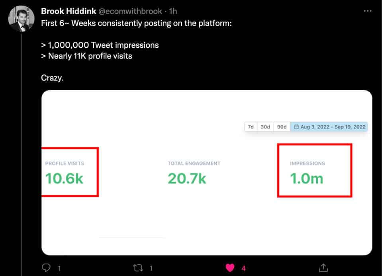Viewport: 382px width, 276px height.
Task: Open Brook Hiddink's profile picture
Action: pyautogui.click(x=21, y=19)
